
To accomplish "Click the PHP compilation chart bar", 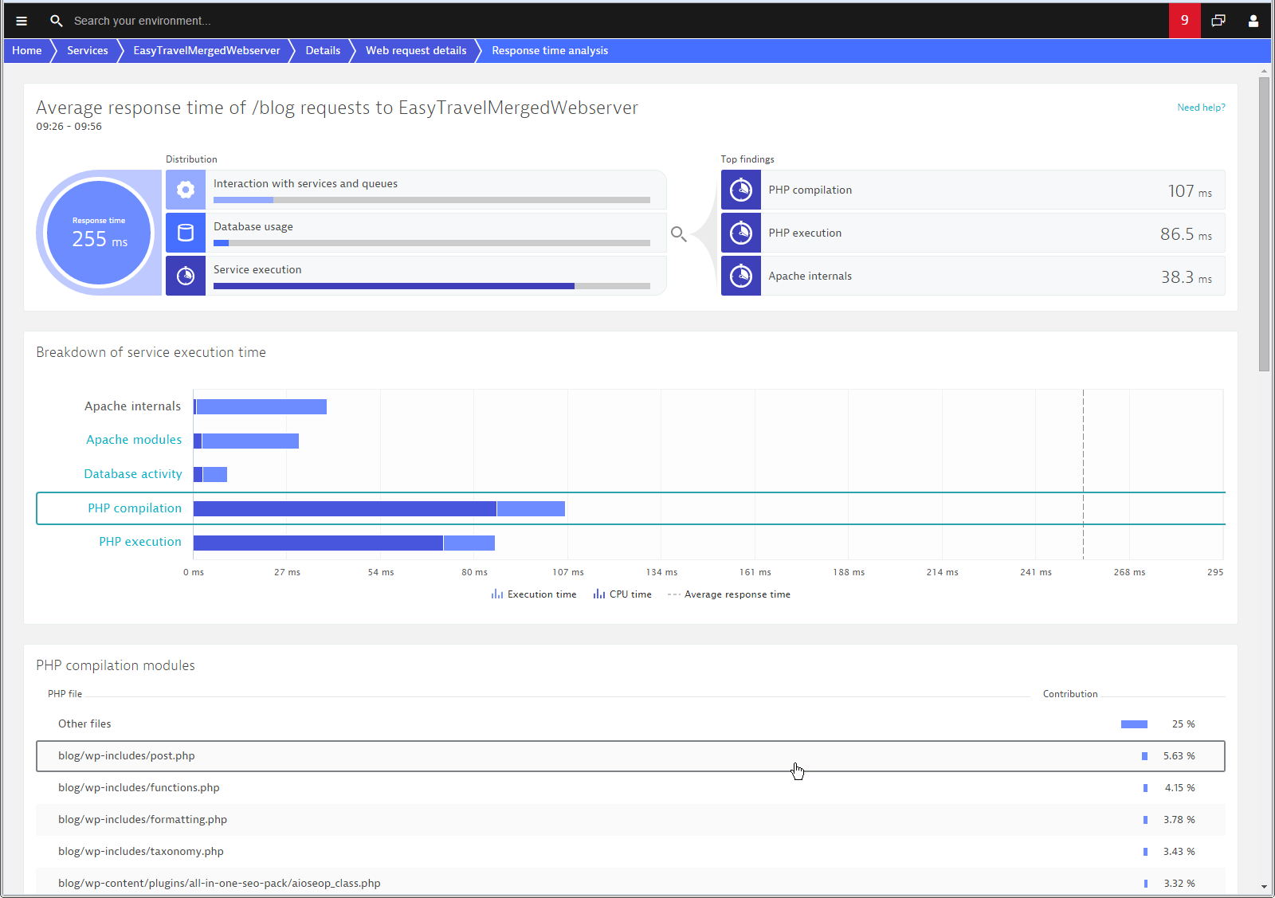I will [x=379, y=508].
